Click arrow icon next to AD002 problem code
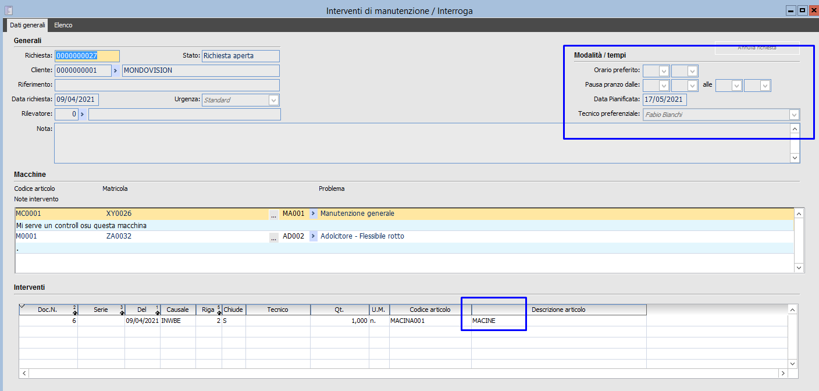 click(313, 236)
